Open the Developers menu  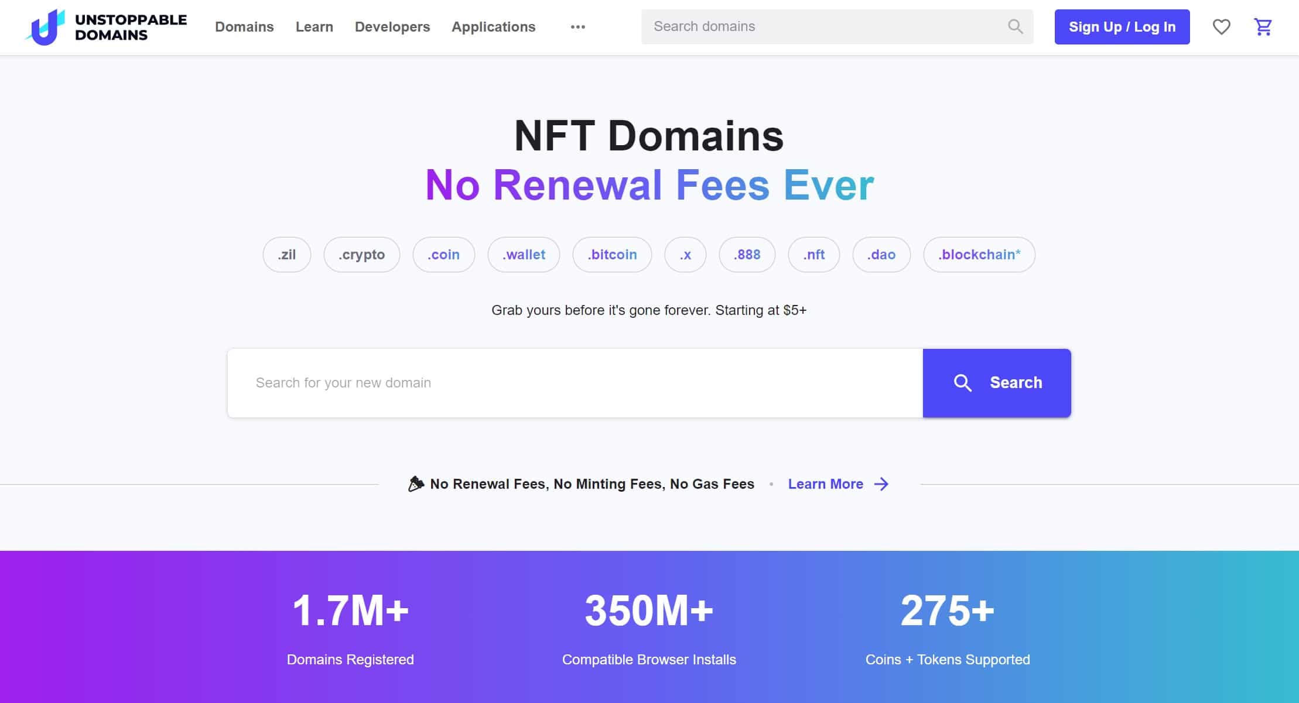pos(392,27)
